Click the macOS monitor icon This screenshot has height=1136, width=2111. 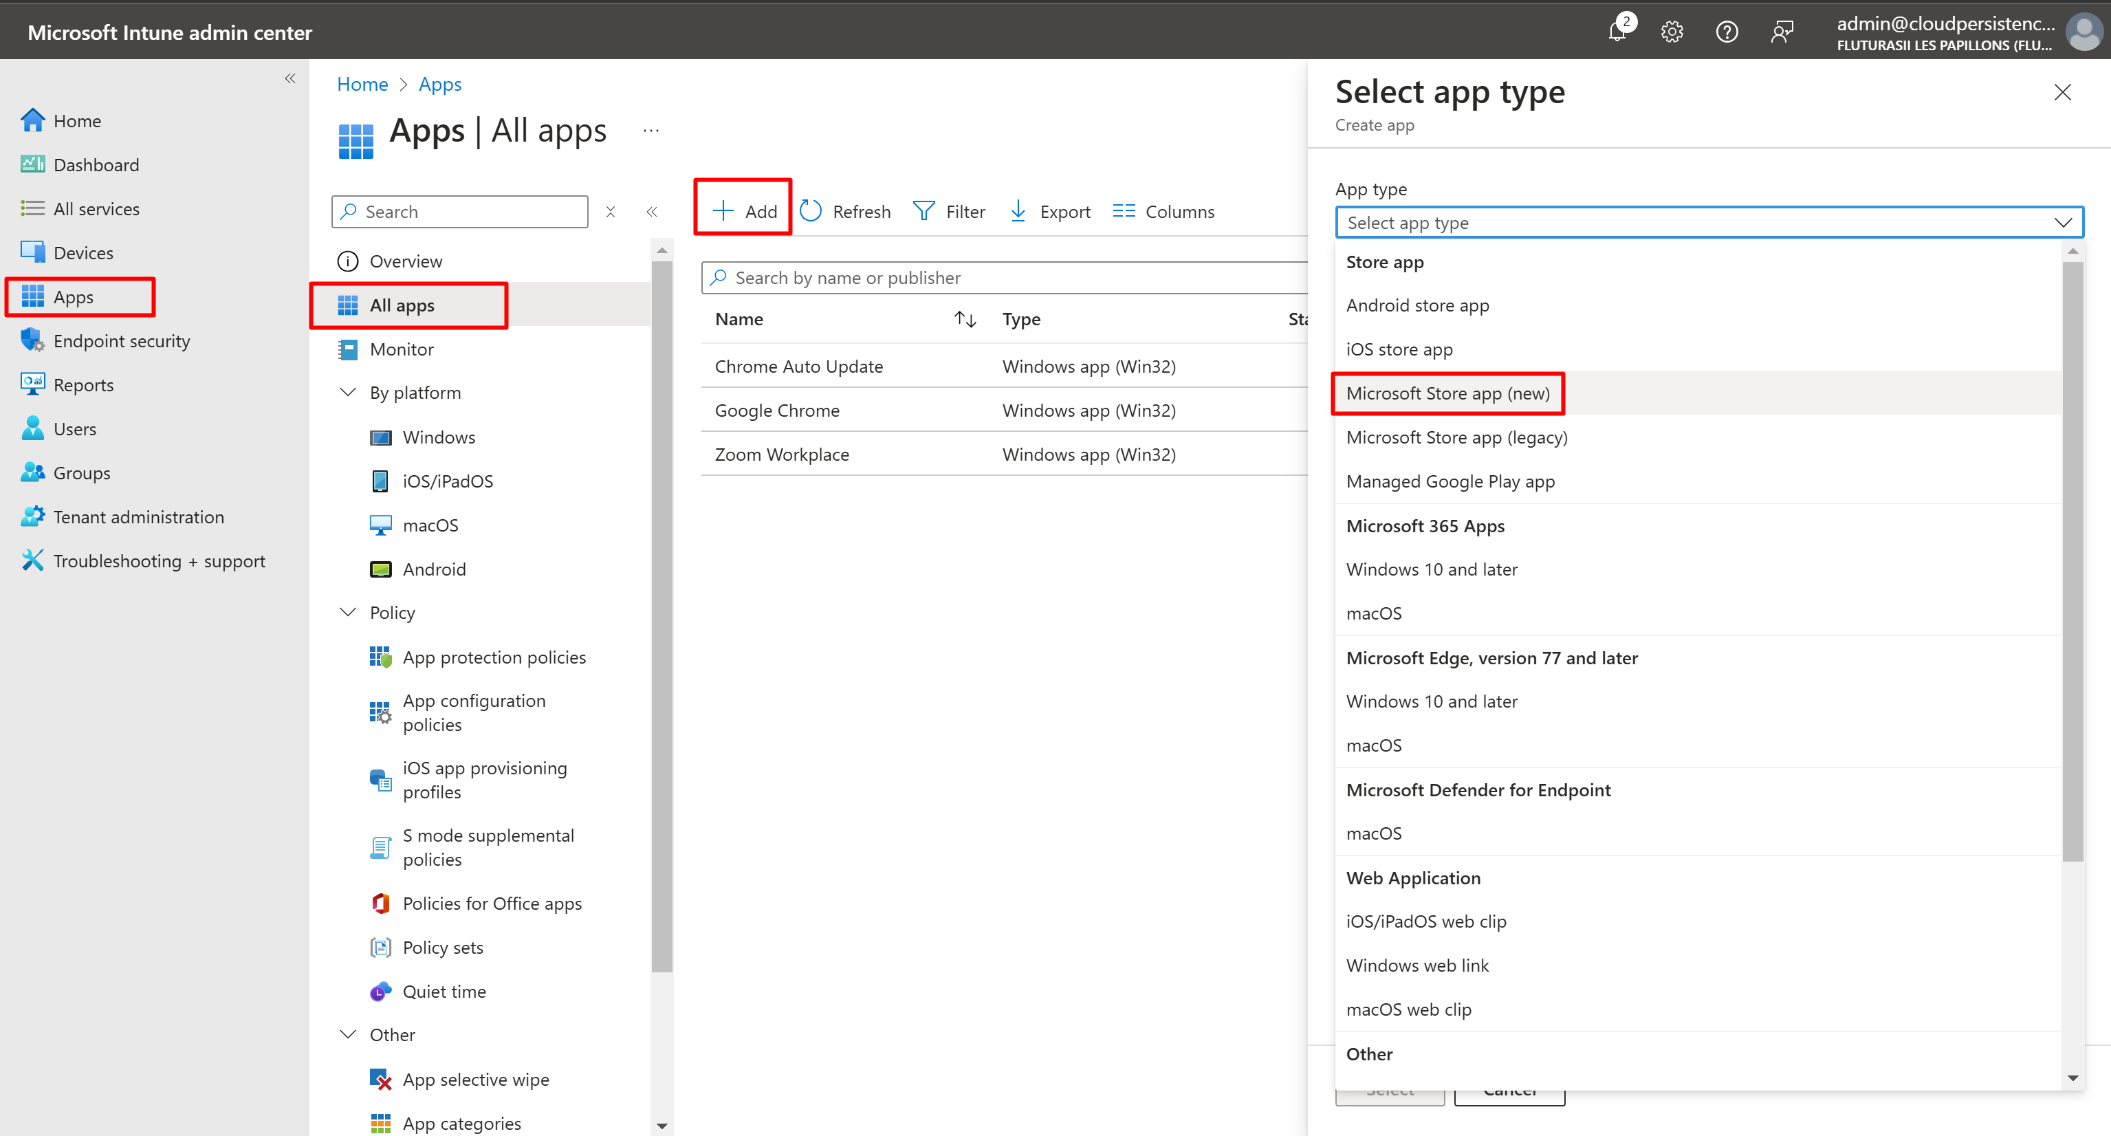pos(380,525)
